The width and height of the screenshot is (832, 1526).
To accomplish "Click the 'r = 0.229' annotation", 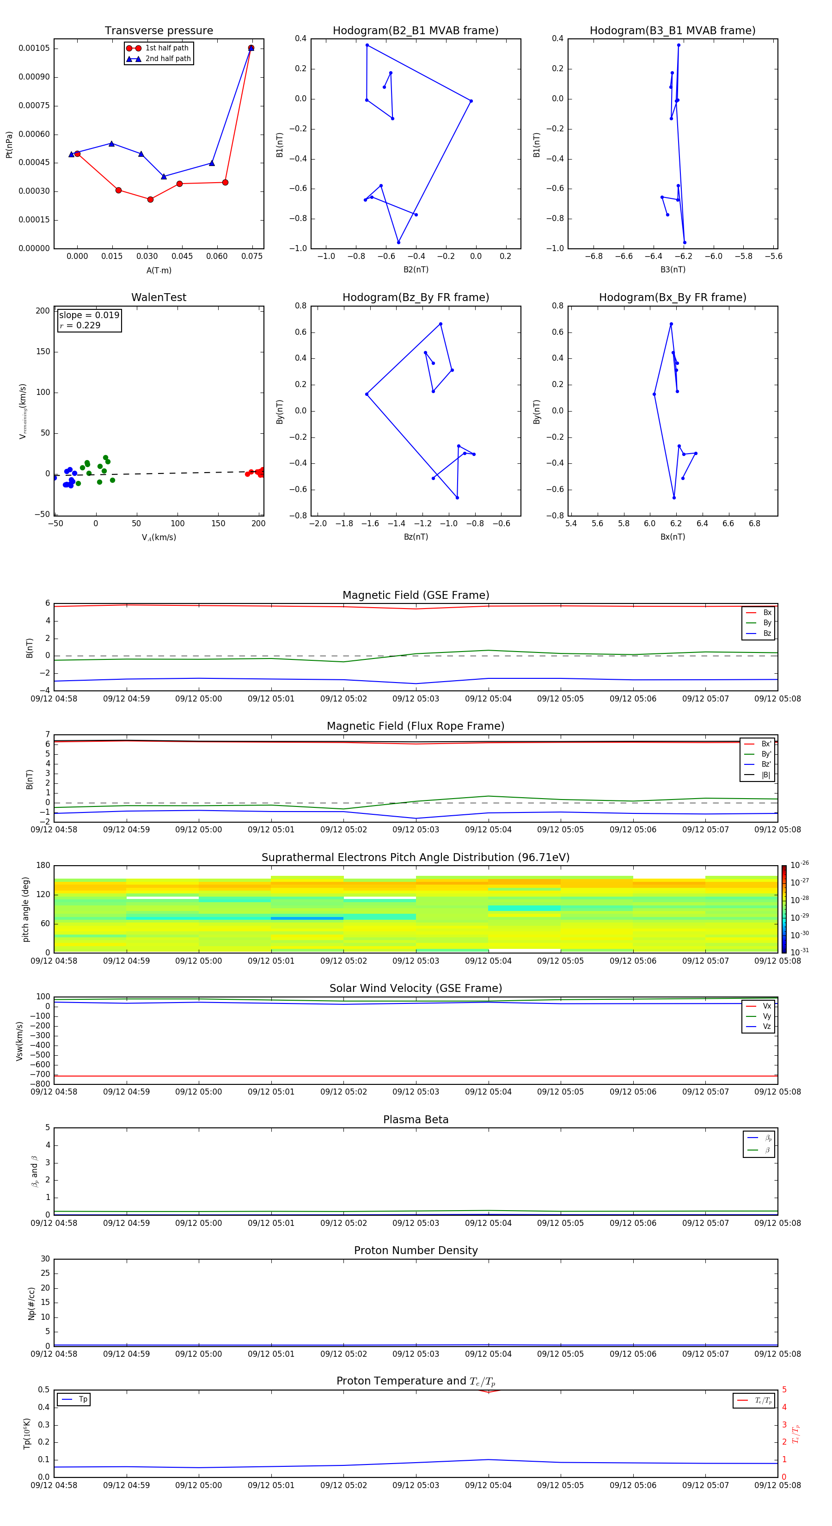I will click(80, 325).
